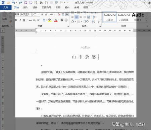This screenshot has width=151, height=130.
Task: Toggle Character Shading gray A button
Action: click(62, 20)
